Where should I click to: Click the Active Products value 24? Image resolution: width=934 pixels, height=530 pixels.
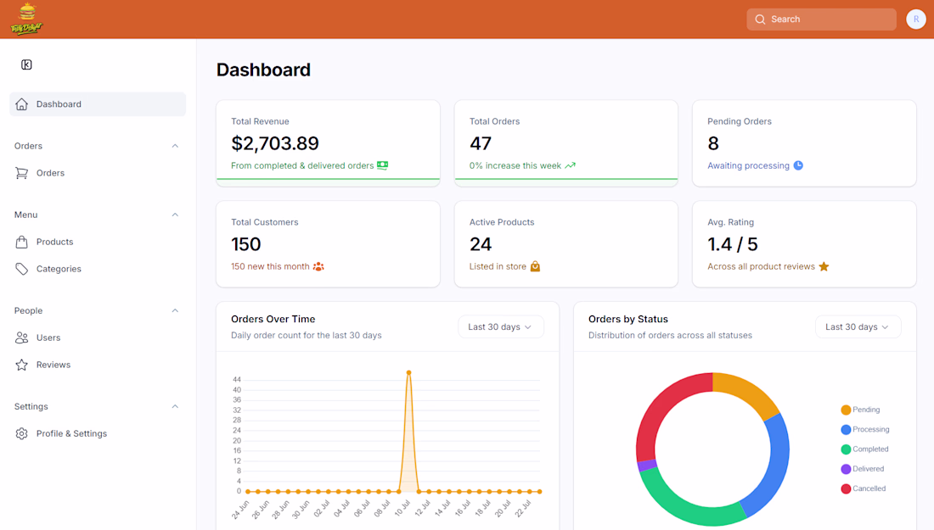(480, 244)
